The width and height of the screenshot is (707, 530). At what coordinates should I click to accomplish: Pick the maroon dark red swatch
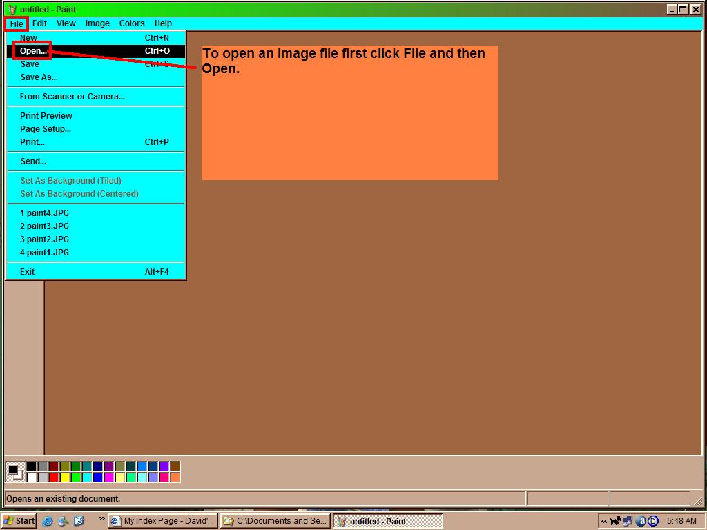[x=54, y=467]
